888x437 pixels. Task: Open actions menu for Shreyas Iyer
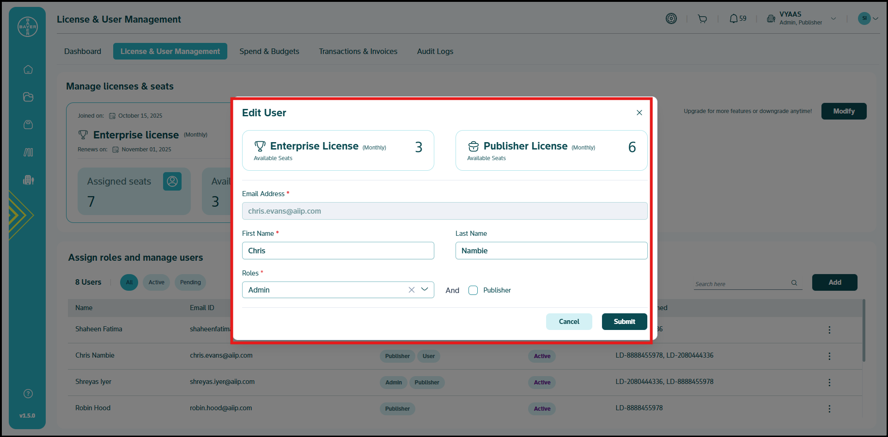(829, 383)
